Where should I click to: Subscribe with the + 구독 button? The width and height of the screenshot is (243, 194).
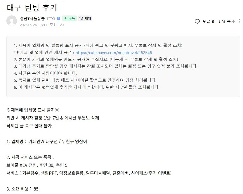pyautogui.click(x=70, y=18)
